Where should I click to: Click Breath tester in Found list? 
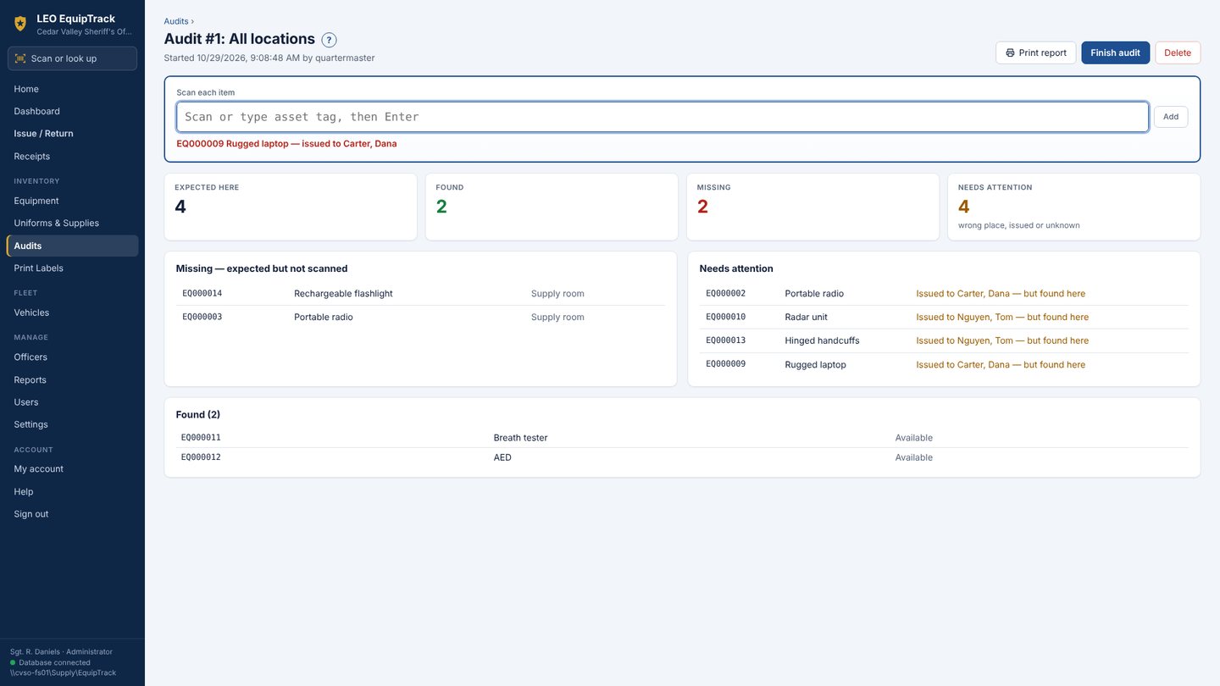[x=520, y=438]
